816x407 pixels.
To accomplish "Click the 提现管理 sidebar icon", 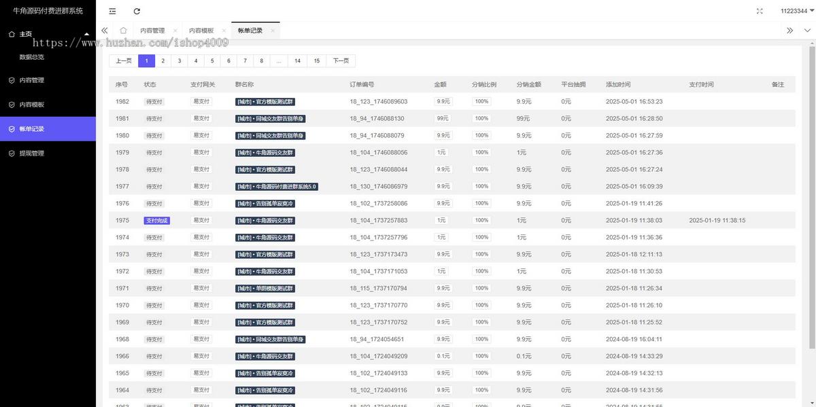I will pyautogui.click(x=12, y=154).
